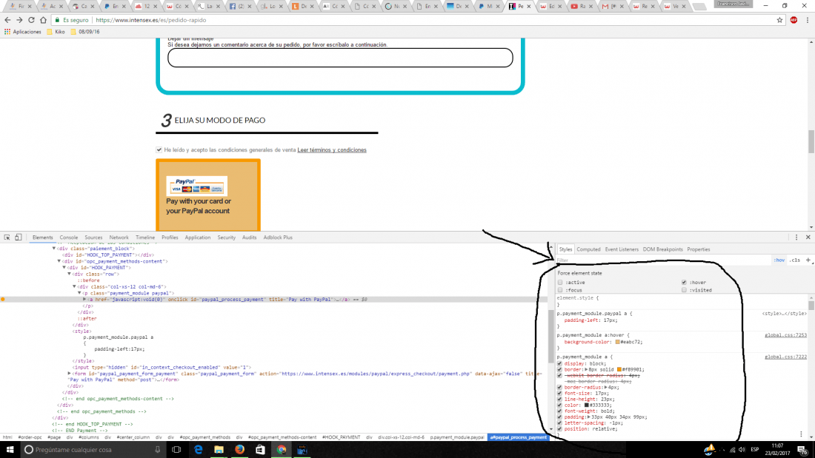This screenshot has width=815, height=458.
Task: Open the Kiko bookmark folder
Action: 56,32
